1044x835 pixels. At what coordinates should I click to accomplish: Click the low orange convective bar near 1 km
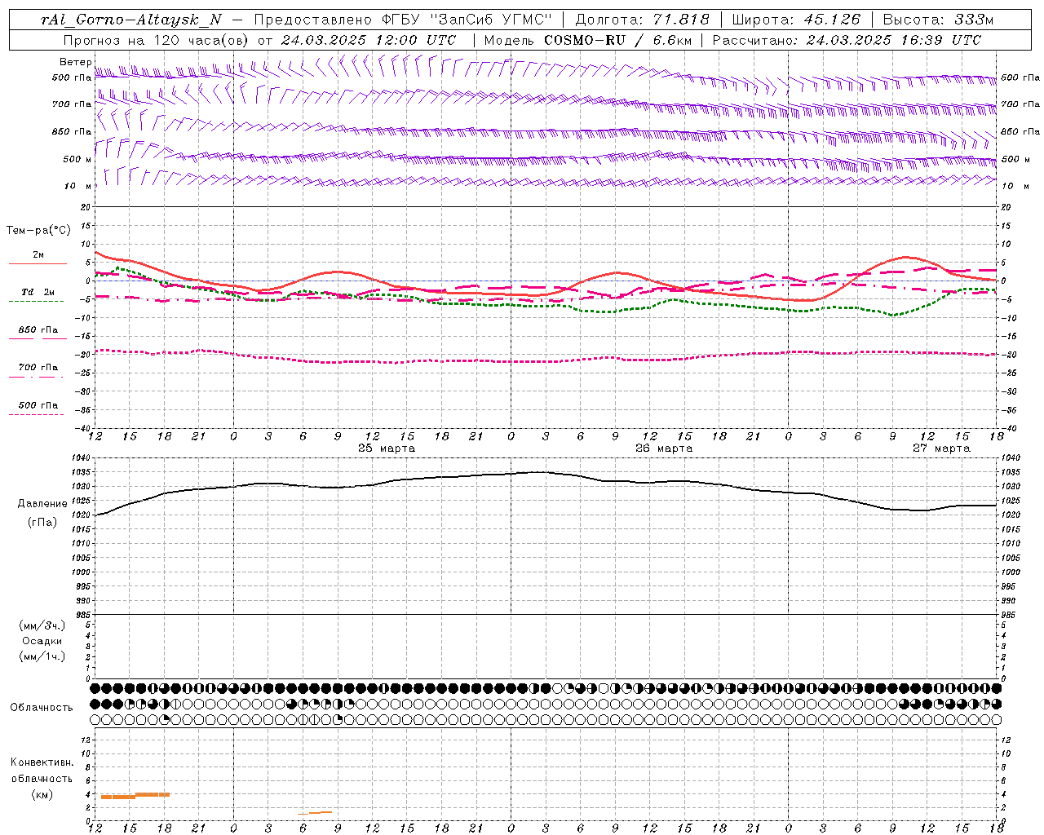(315, 813)
